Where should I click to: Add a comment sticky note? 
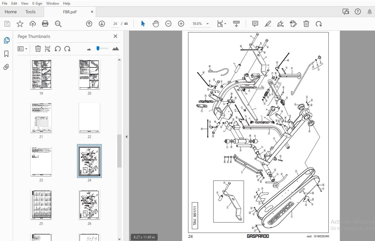point(255,24)
